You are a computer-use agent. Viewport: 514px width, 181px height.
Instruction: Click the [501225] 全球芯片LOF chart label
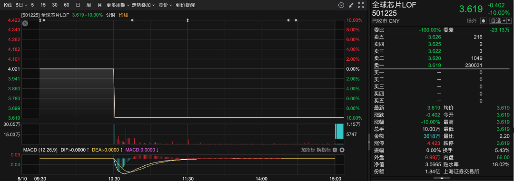point(45,15)
